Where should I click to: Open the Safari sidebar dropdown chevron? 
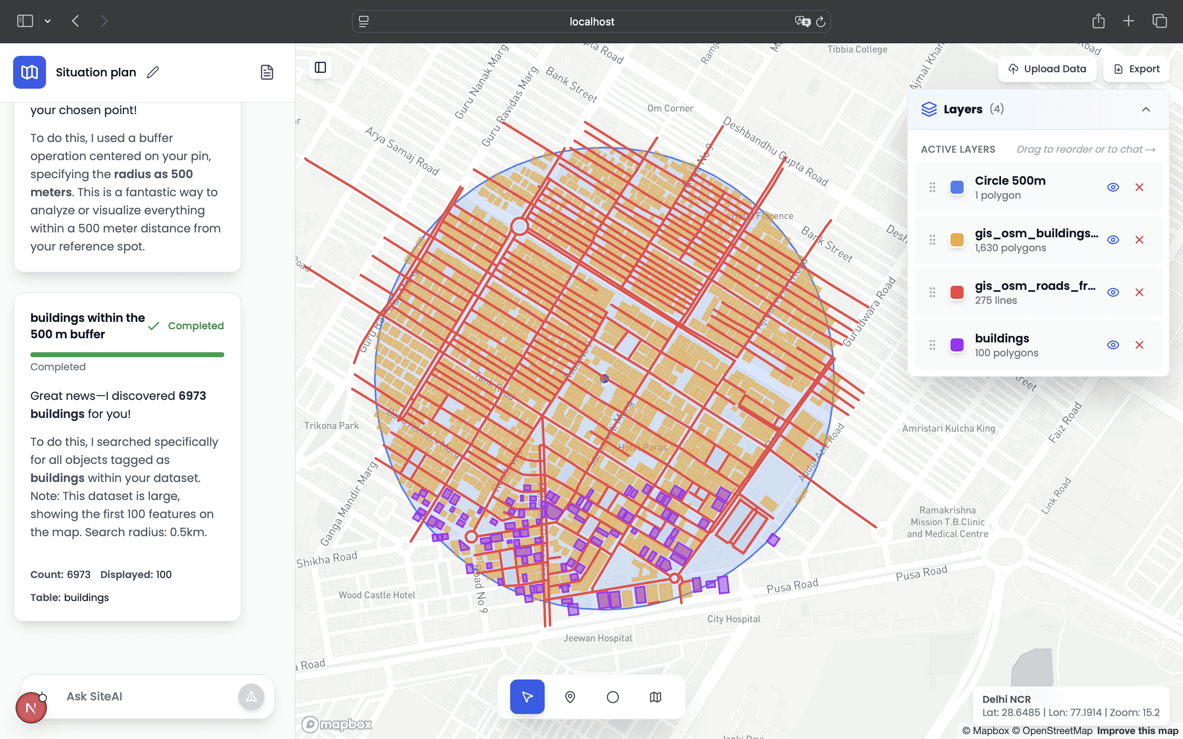click(x=47, y=21)
